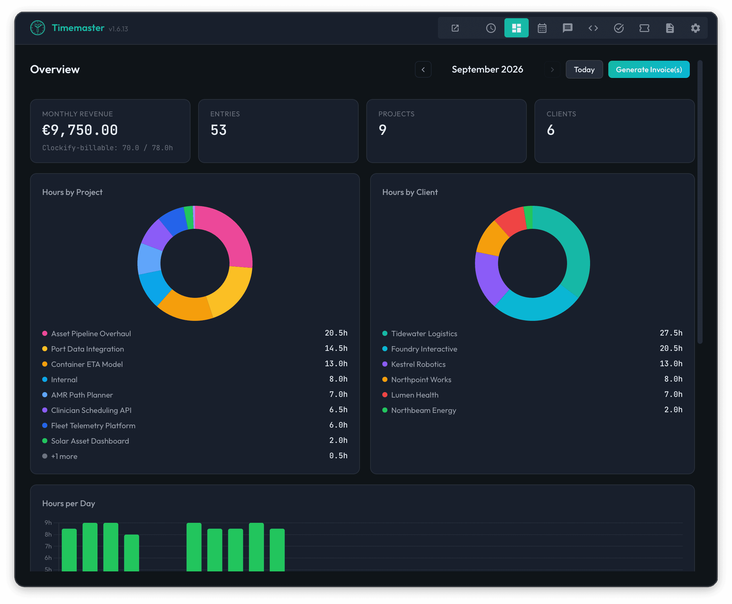Click the Today button

584,70
